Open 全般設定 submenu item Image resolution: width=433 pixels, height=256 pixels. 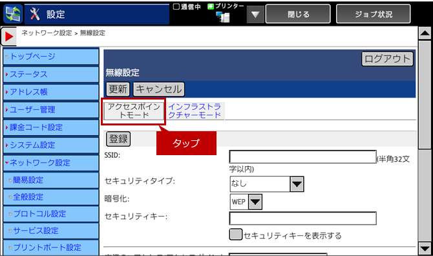point(51,197)
